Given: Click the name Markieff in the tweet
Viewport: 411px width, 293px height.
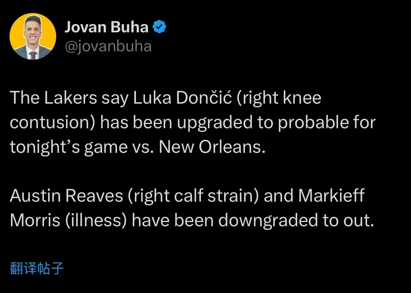Looking at the screenshot, I should [331, 196].
